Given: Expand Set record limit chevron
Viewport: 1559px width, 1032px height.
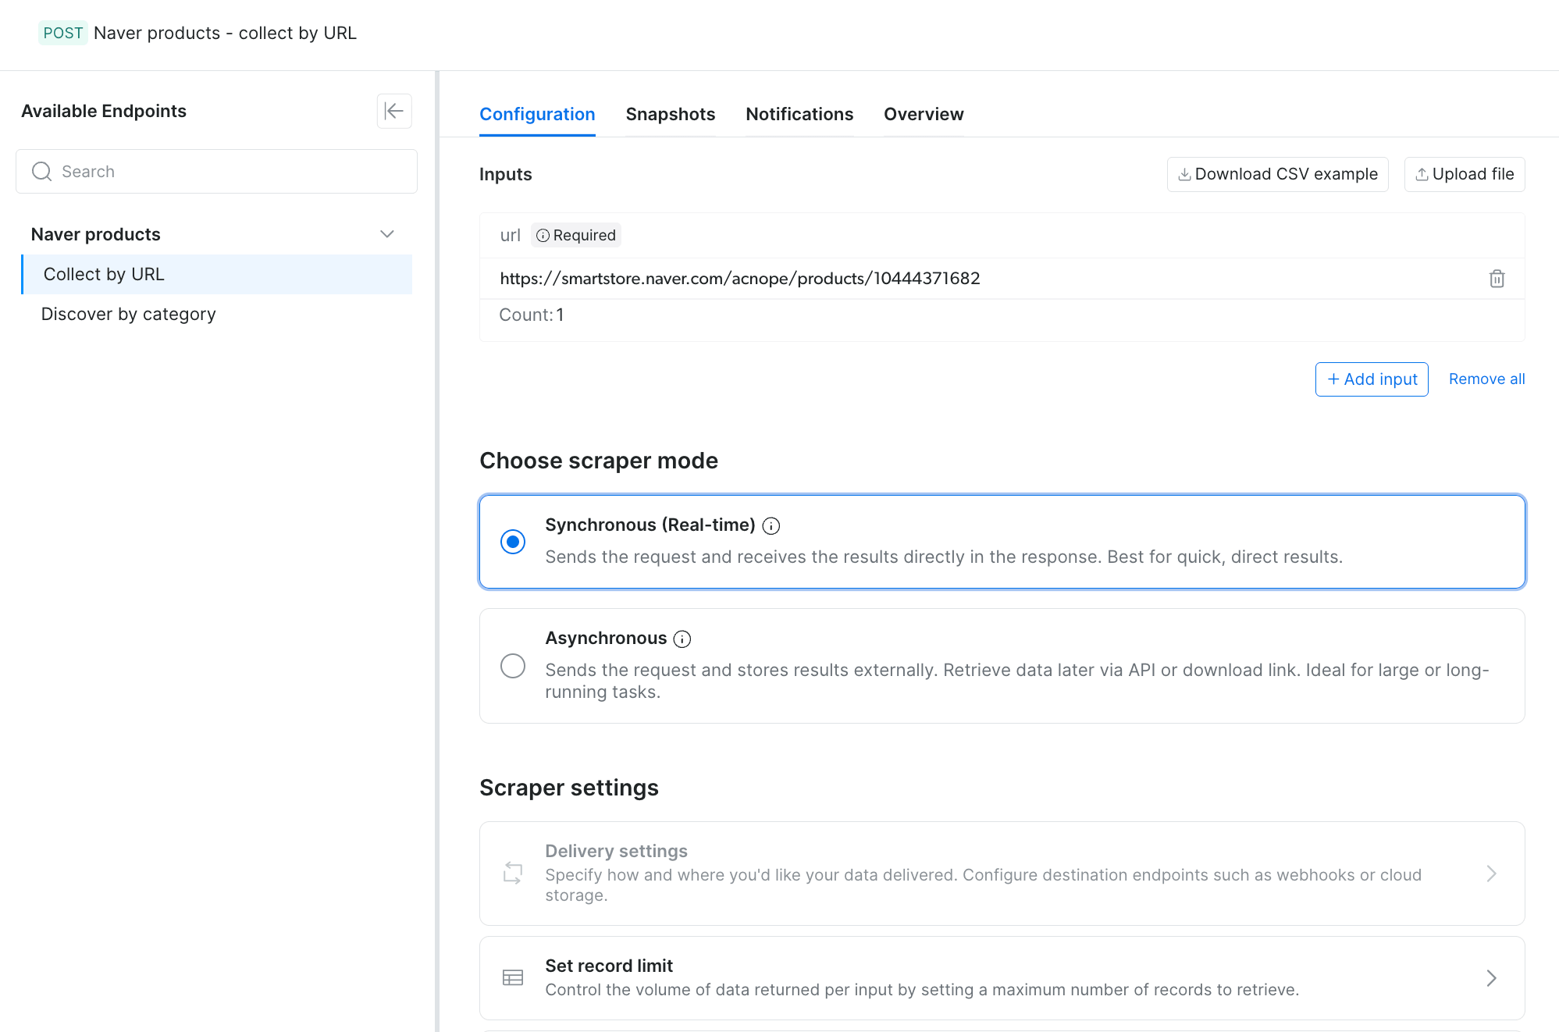Looking at the screenshot, I should tap(1491, 977).
